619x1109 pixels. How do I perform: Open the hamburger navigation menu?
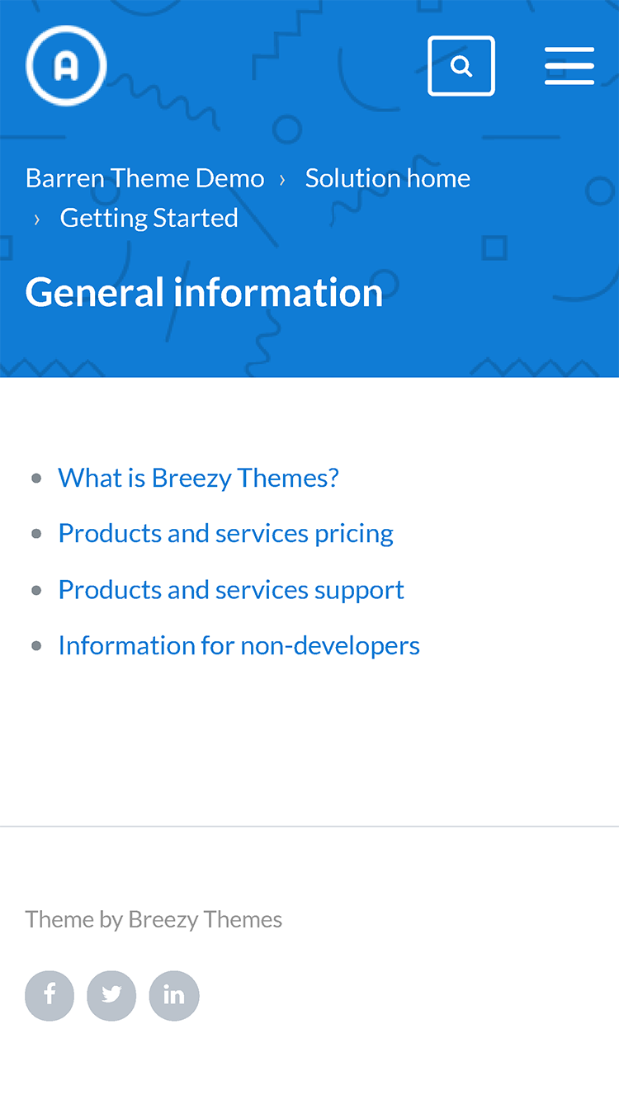569,66
